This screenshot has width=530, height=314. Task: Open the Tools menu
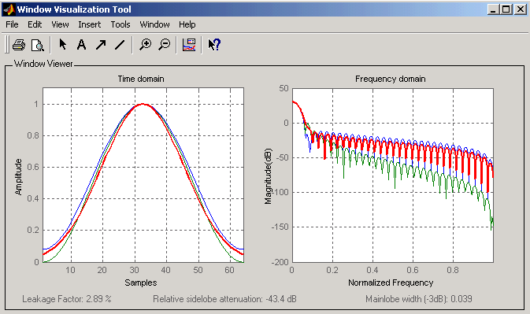coord(120,24)
